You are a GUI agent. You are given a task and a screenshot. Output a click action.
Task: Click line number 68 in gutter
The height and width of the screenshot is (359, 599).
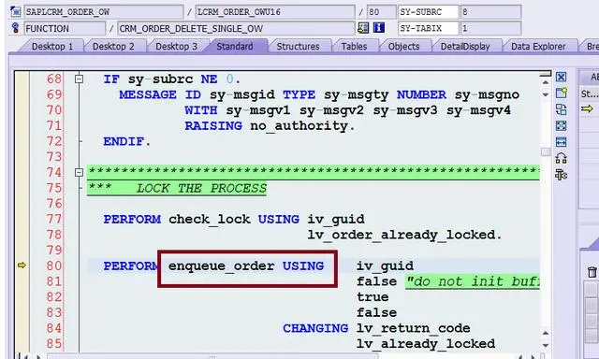click(x=54, y=79)
